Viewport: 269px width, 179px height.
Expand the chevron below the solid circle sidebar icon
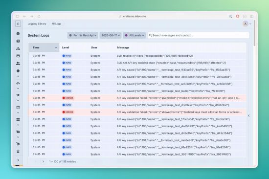[18, 76]
